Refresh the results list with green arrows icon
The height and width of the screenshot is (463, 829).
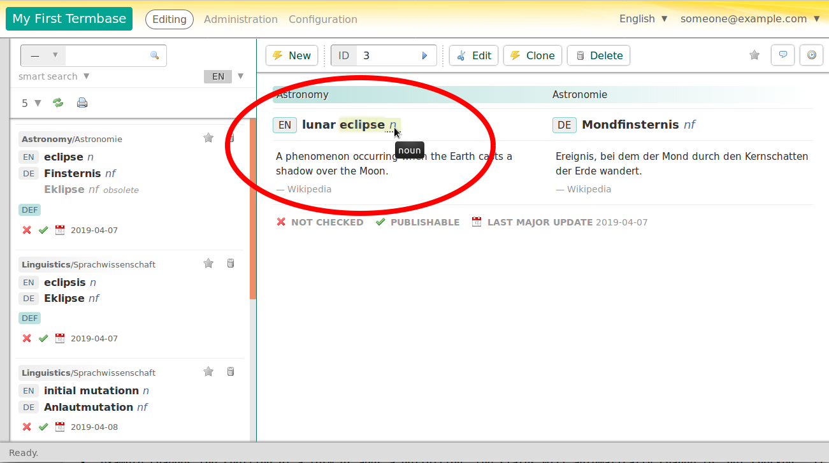[x=58, y=102]
